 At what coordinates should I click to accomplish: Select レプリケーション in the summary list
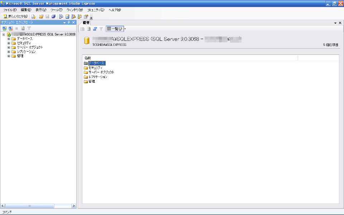pyautogui.click(x=98, y=77)
